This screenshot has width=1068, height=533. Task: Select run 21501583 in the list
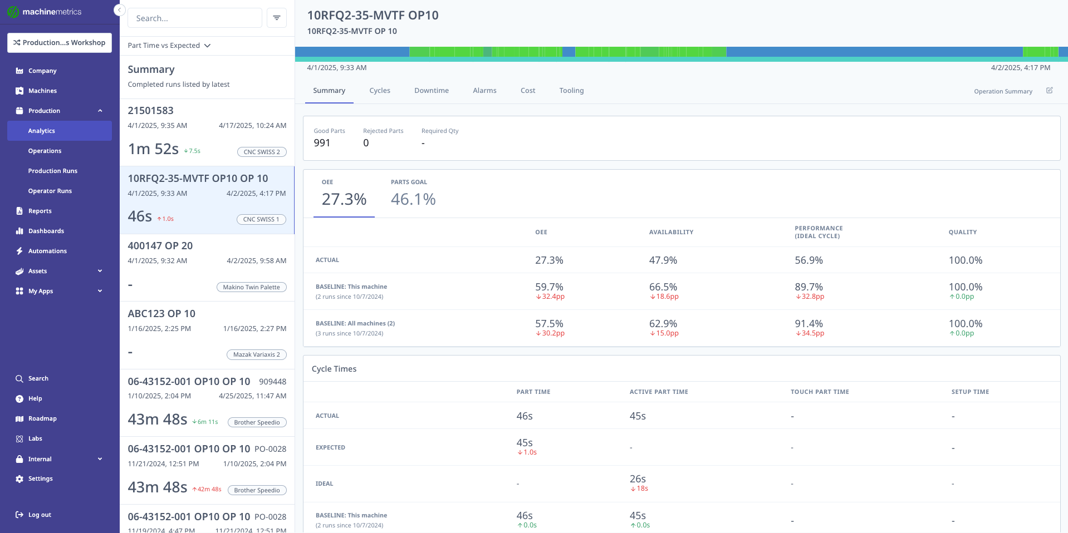tap(207, 132)
